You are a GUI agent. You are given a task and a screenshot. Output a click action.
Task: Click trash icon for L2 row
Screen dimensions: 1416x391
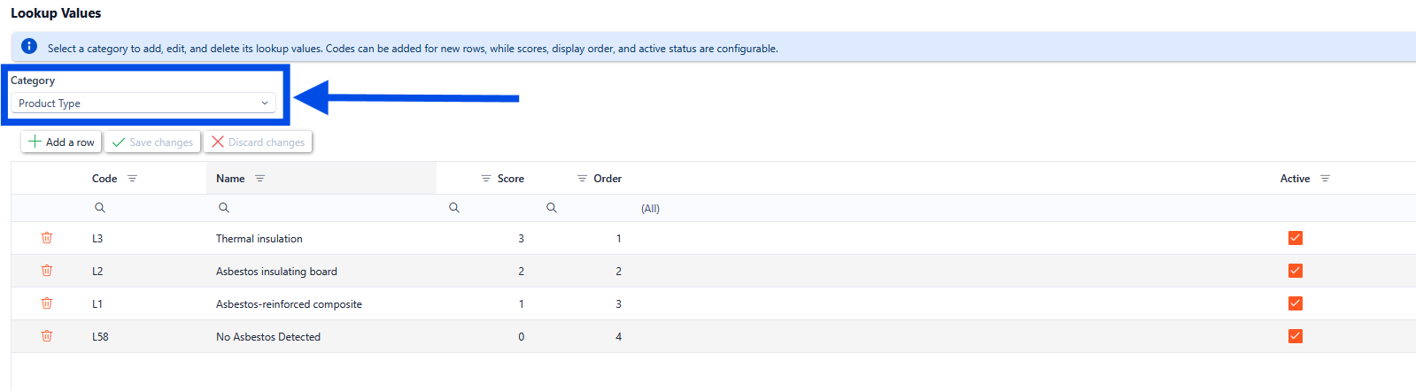pos(47,271)
